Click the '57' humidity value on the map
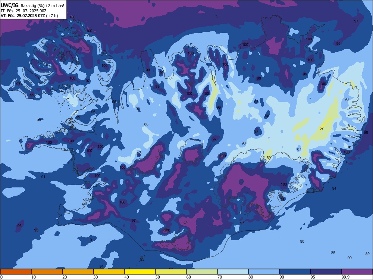The width and height of the screenshot is (373, 280). (322, 128)
